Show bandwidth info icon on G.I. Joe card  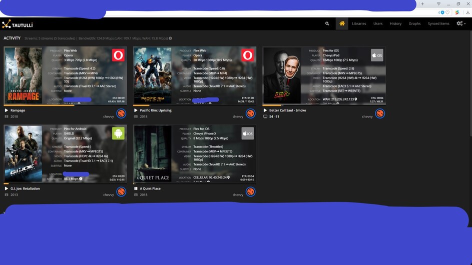(81, 178)
